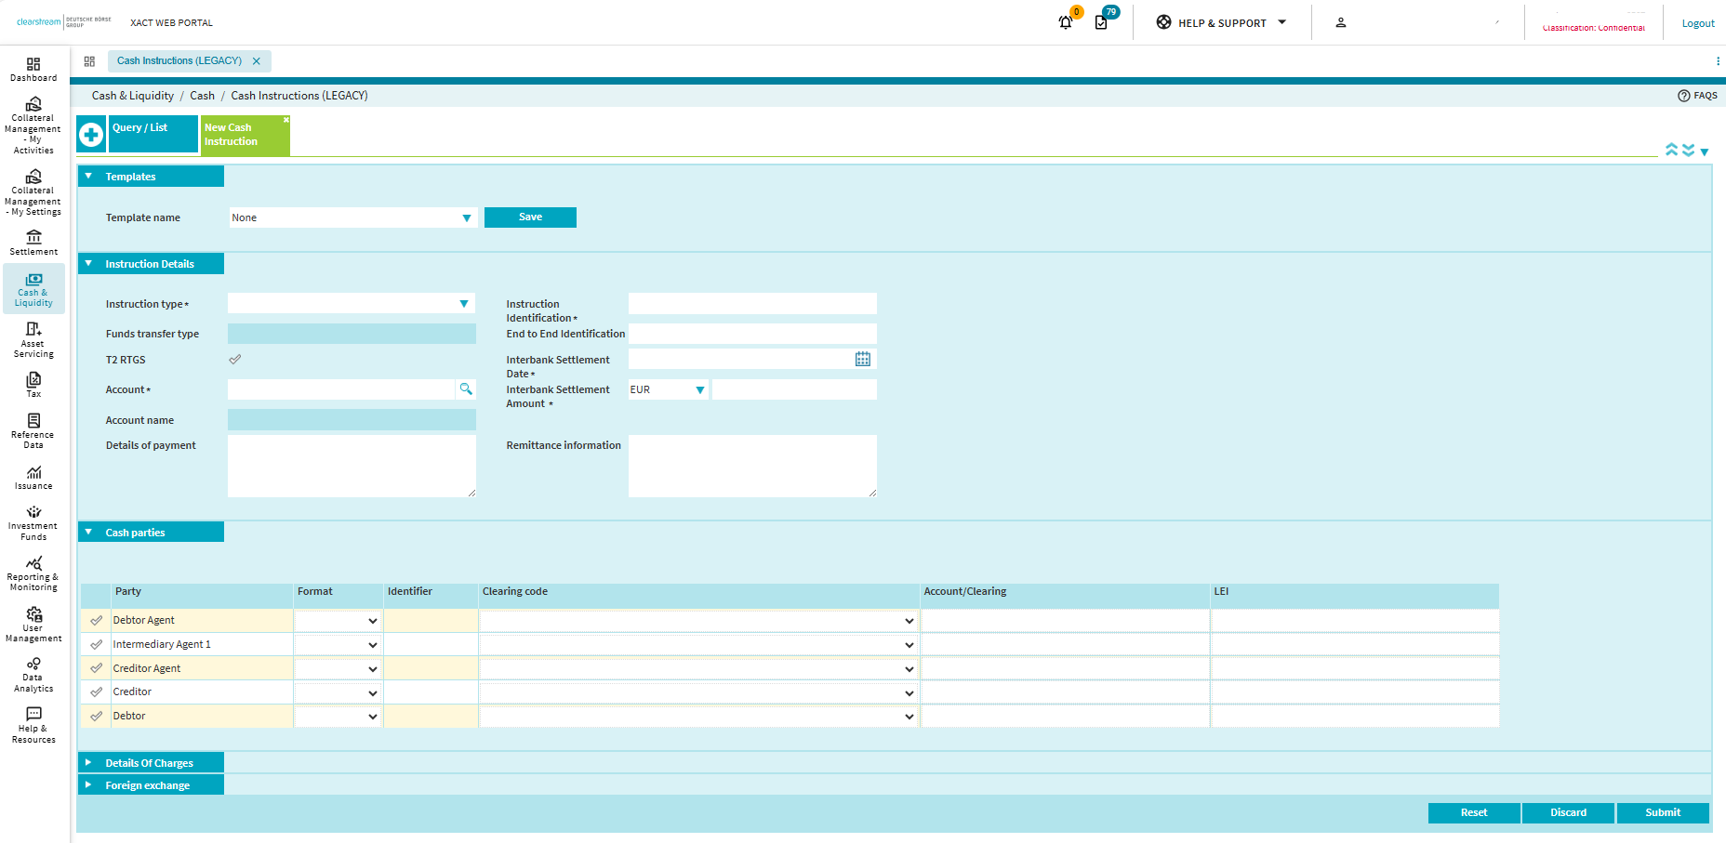Image resolution: width=1726 pixels, height=843 pixels.
Task: Toggle the checkmark on the Creditor row
Action: [96, 692]
